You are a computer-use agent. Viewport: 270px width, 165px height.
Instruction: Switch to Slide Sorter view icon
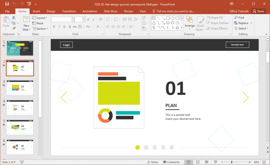(x=197, y=162)
